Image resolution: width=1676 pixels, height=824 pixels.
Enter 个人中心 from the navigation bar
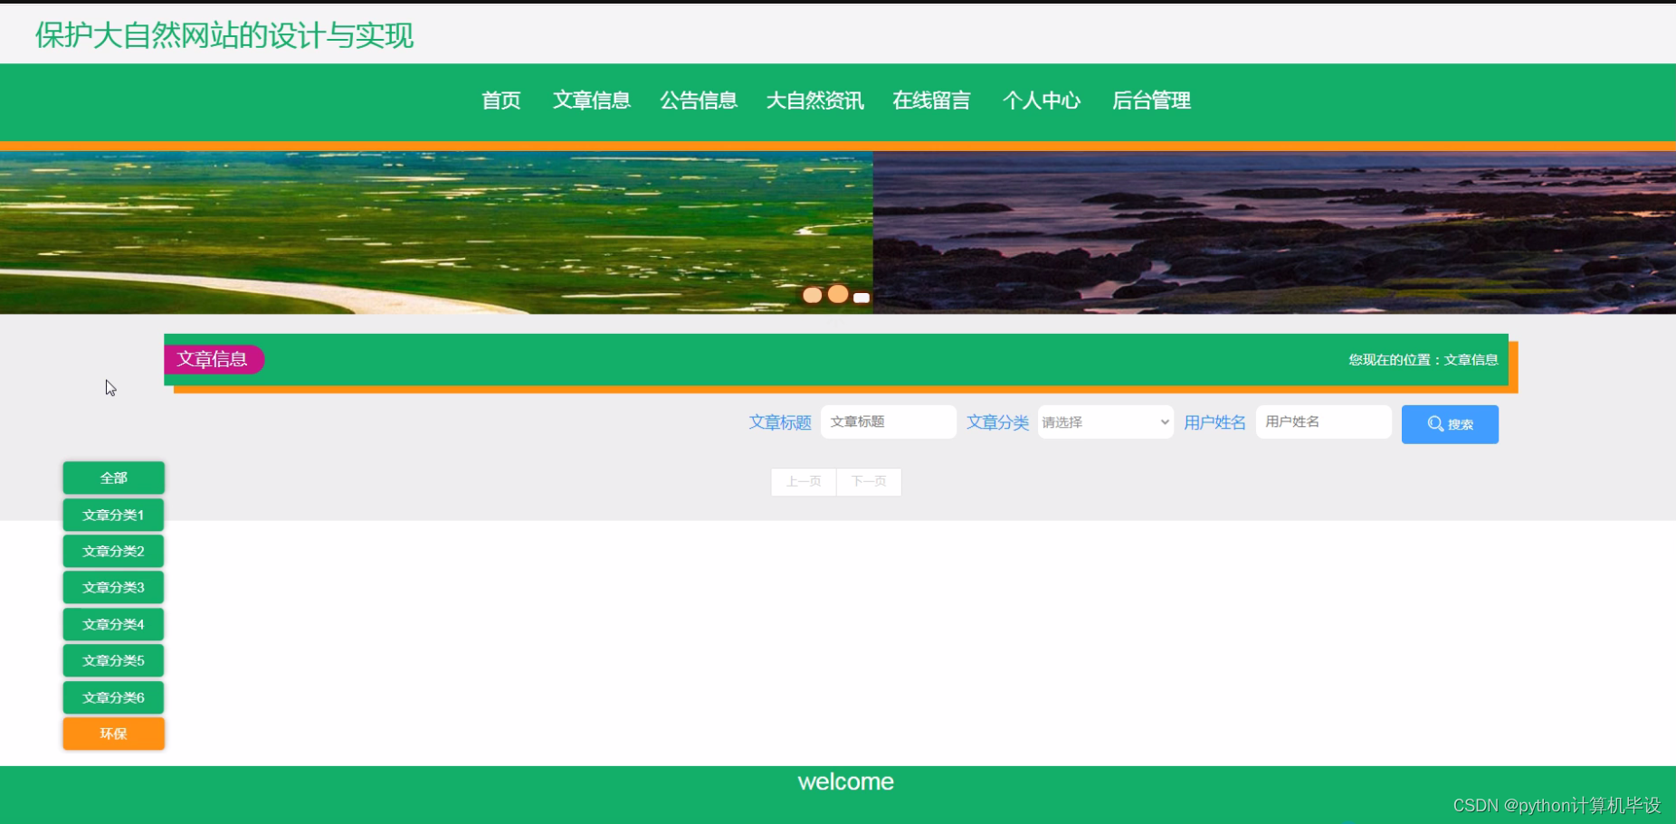pyautogui.click(x=1043, y=101)
